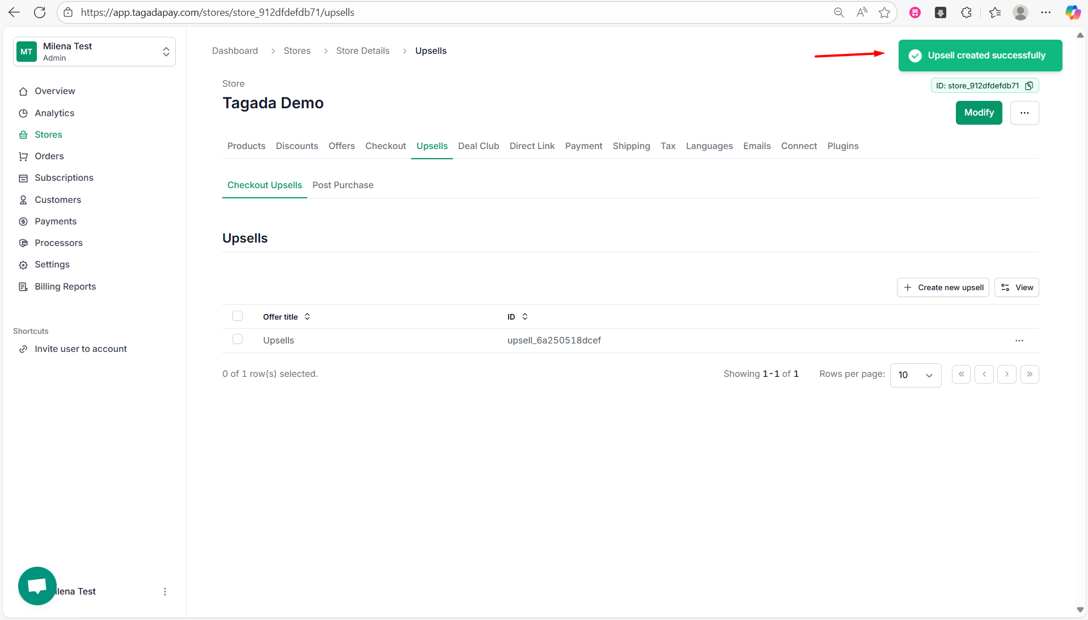Switch to the Offers tab
The width and height of the screenshot is (1088, 620).
pos(341,146)
